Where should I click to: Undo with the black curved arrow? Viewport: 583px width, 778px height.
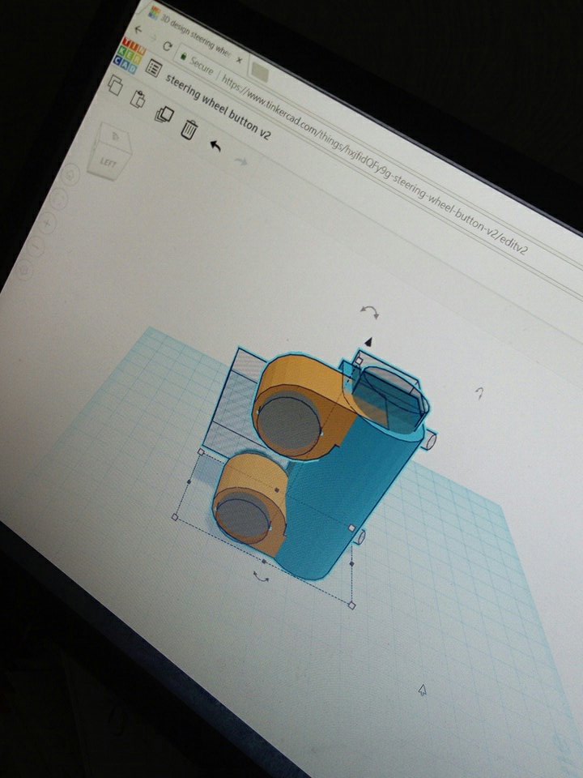tap(215, 146)
